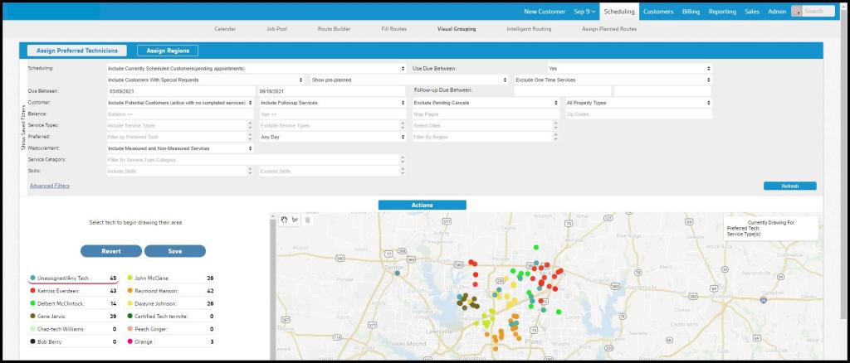Image resolution: width=850 pixels, height=363 pixels.
Task: Select Orange technician pink color dot
Action: [x=130, y=341]
